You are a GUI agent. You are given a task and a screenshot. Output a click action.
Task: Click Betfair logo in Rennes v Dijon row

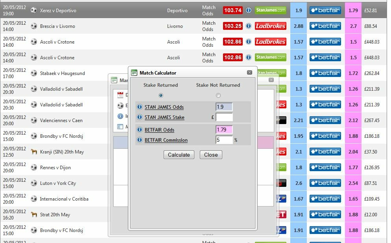pos(325,167)
